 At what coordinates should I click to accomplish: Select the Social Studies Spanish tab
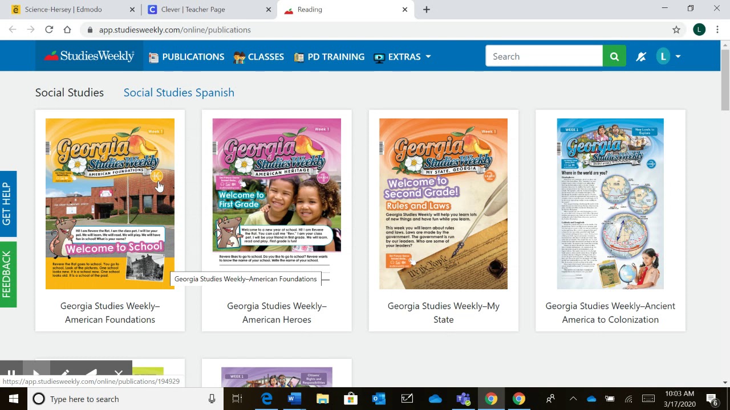click(x=179, y=92)
